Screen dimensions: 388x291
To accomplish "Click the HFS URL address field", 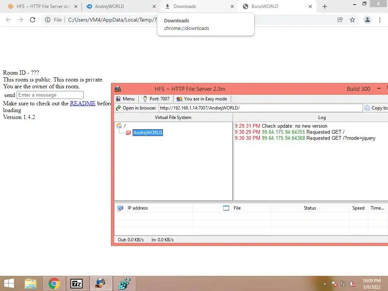I will click(261, 108).
